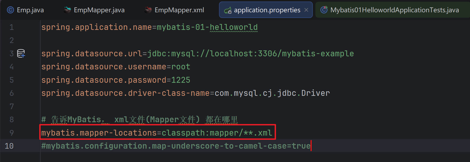This screenshot has width=470, height=162.
Task: Click the application.properties Spring config icon
Action: coord(228,10)
